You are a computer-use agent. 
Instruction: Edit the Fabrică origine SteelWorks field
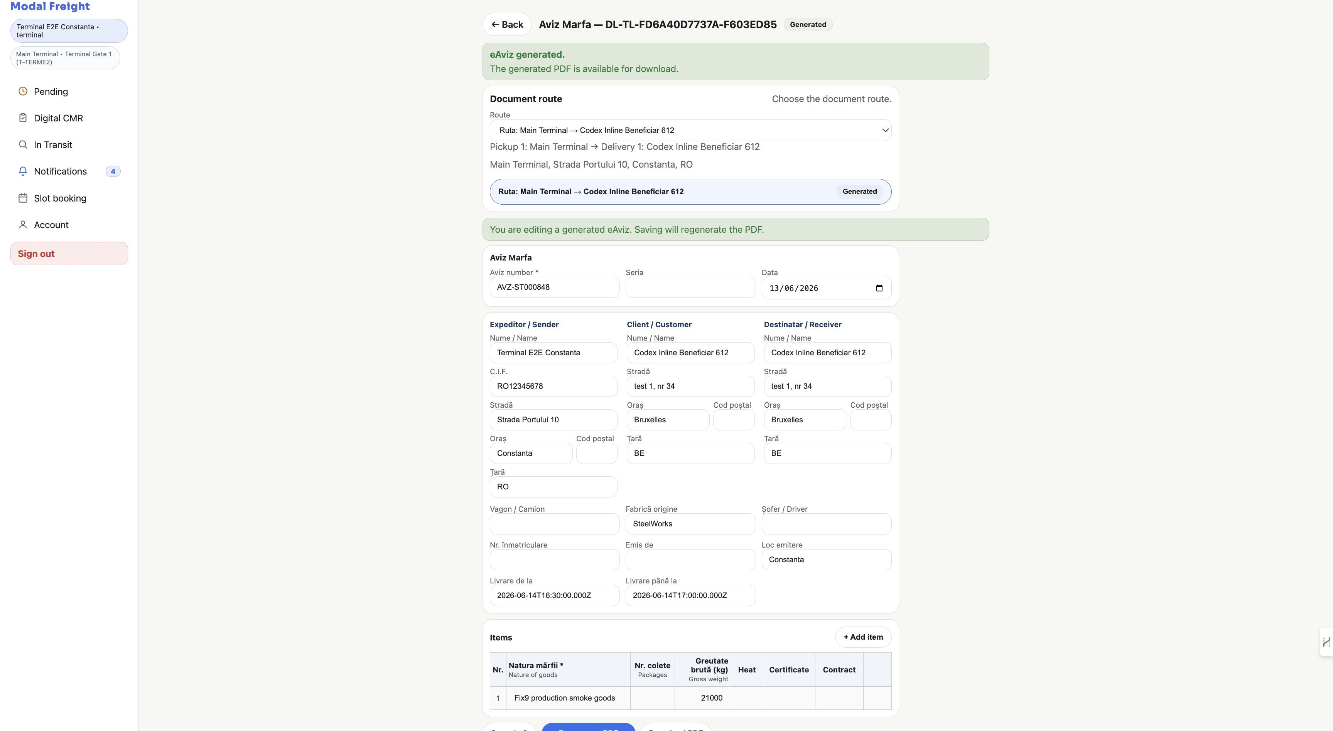[690, 524]
